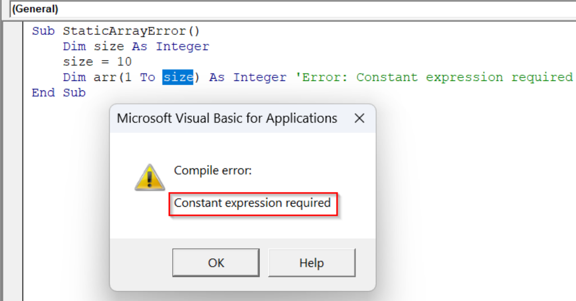Viewport: 576px width, 301px height.
Task: Click the "End Sub" line
Action: (x=58, y=93)
